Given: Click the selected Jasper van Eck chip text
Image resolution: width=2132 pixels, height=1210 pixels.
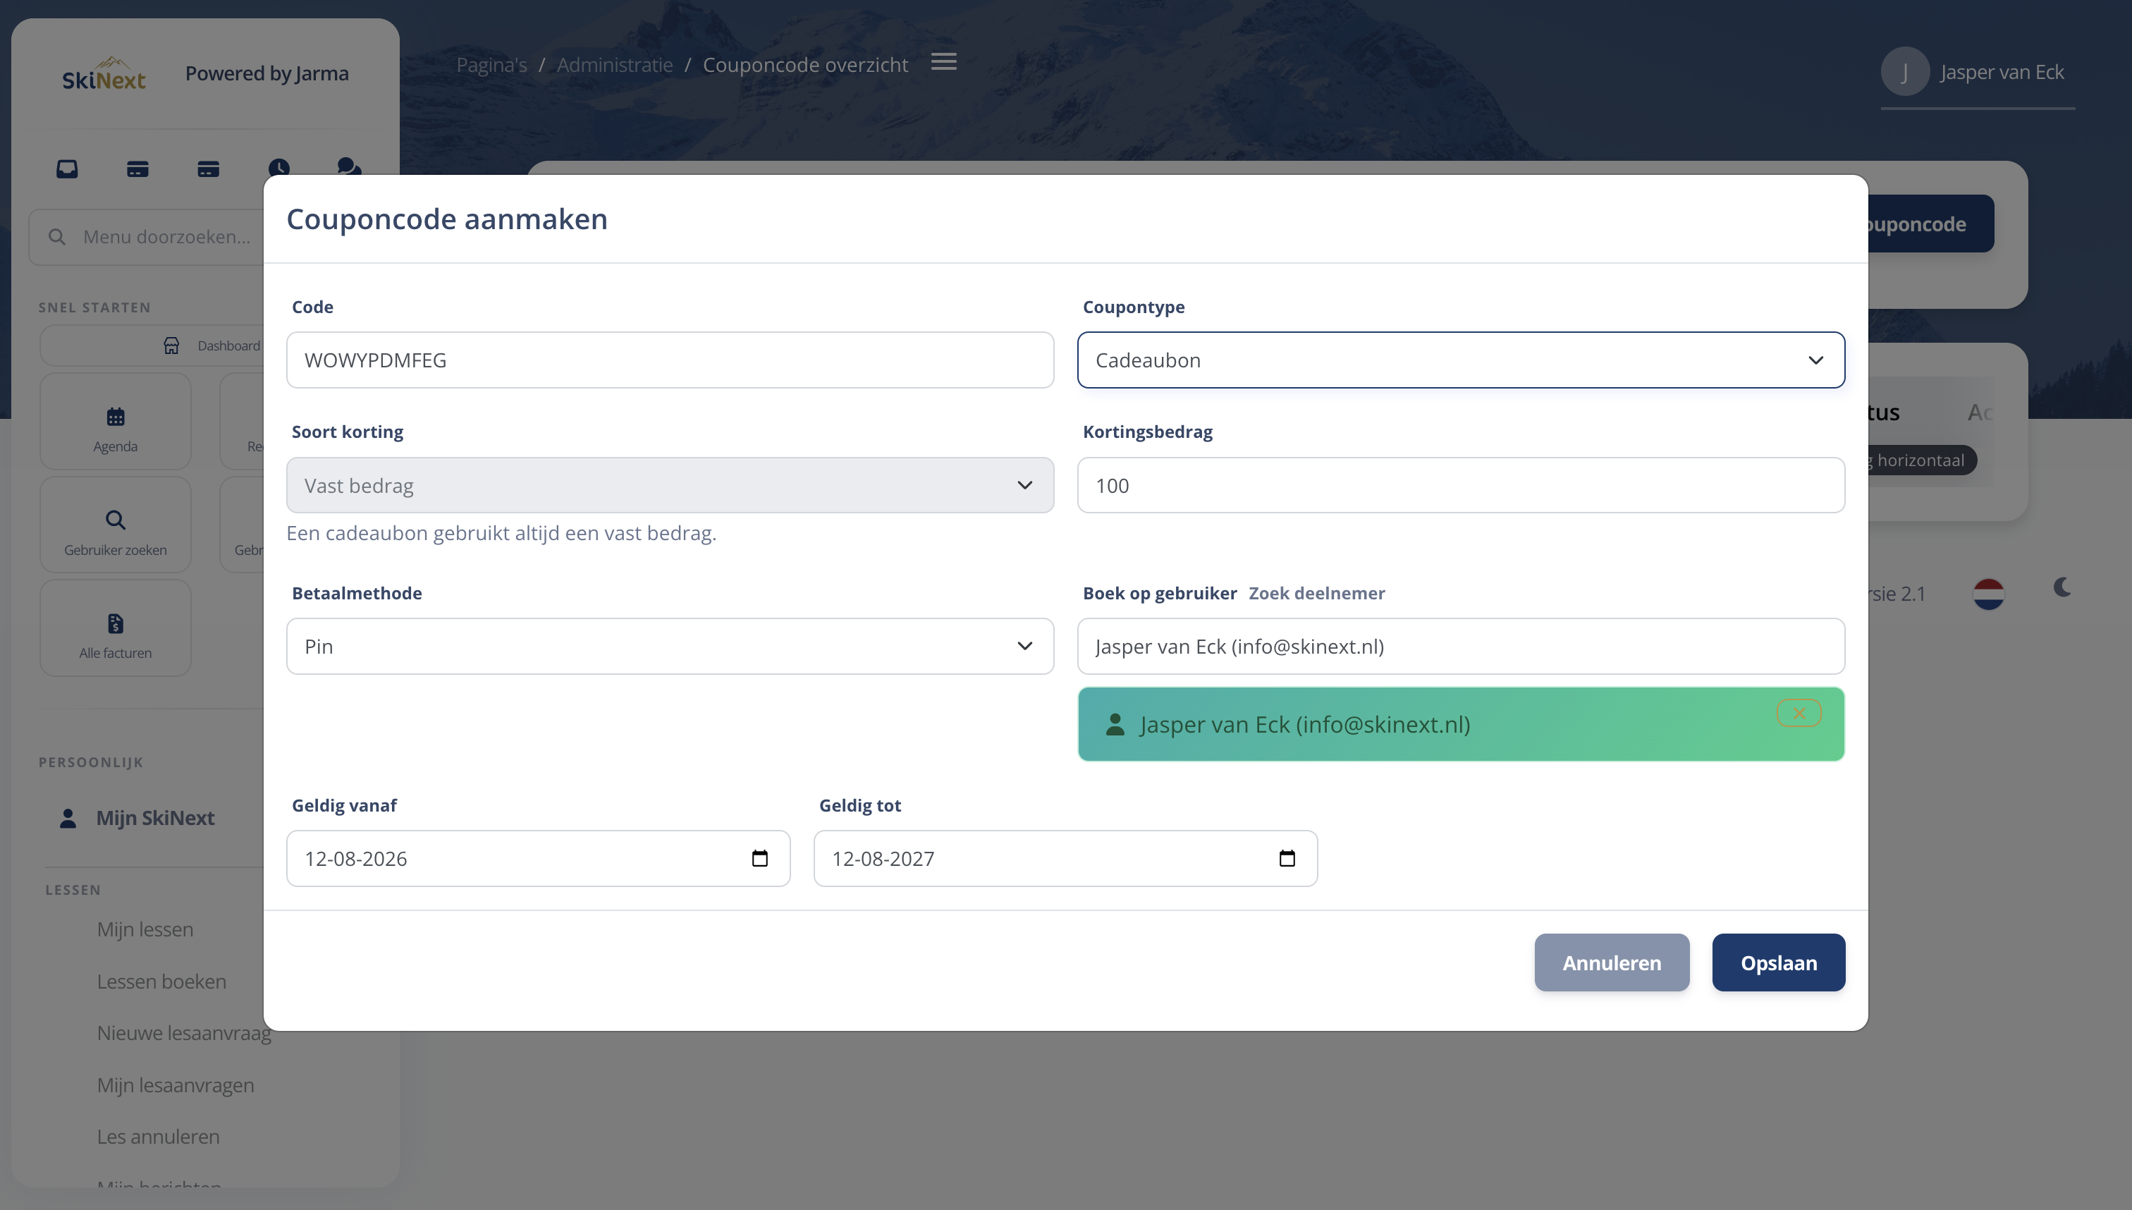Looking at the screenshot, I should 1304,724.
